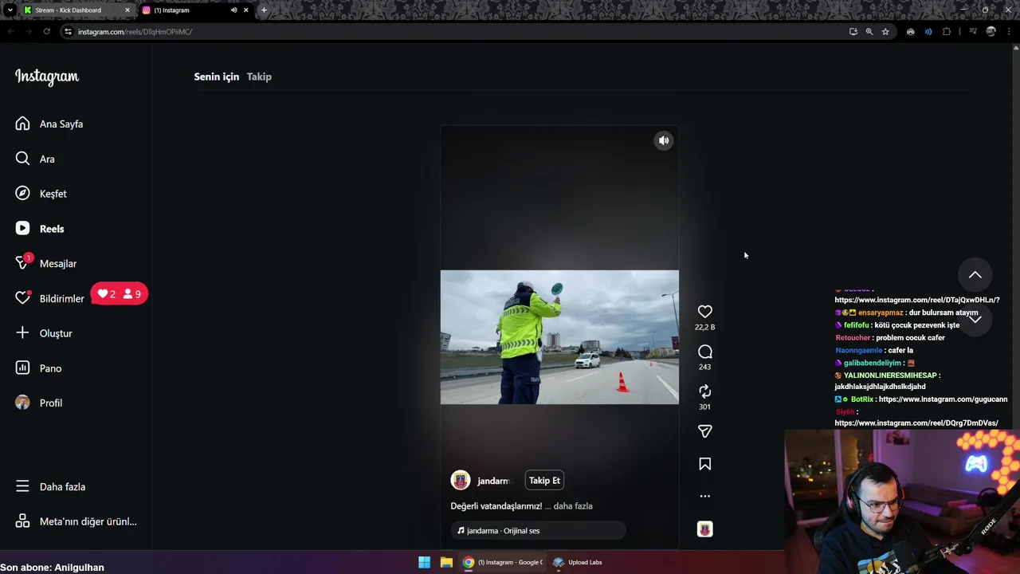Screen dimensions: 1020x574
Task: Switch to Takip tab
Action: coord(259,77)
